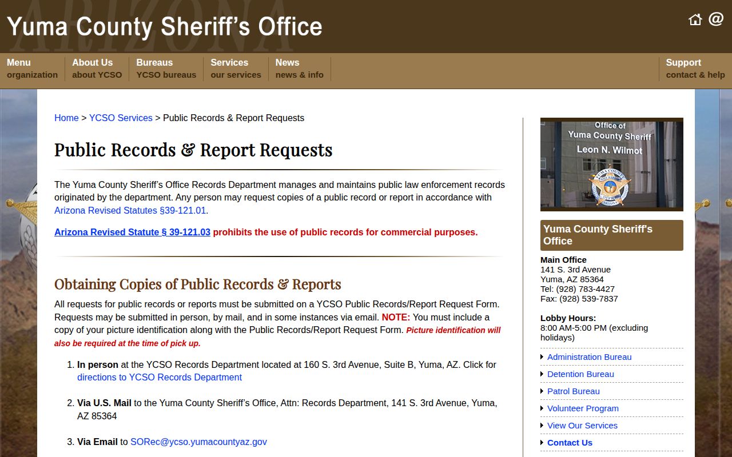Open Arizona Revised Statute § 39-121.03 link

132,232
